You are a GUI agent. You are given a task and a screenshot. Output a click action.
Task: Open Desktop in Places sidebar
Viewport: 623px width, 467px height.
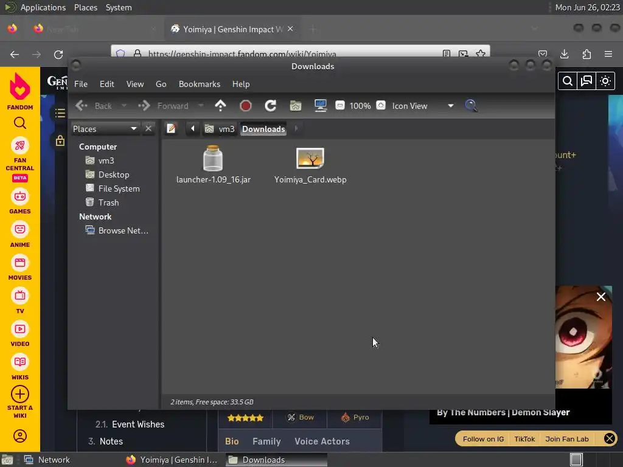point(107,175)
